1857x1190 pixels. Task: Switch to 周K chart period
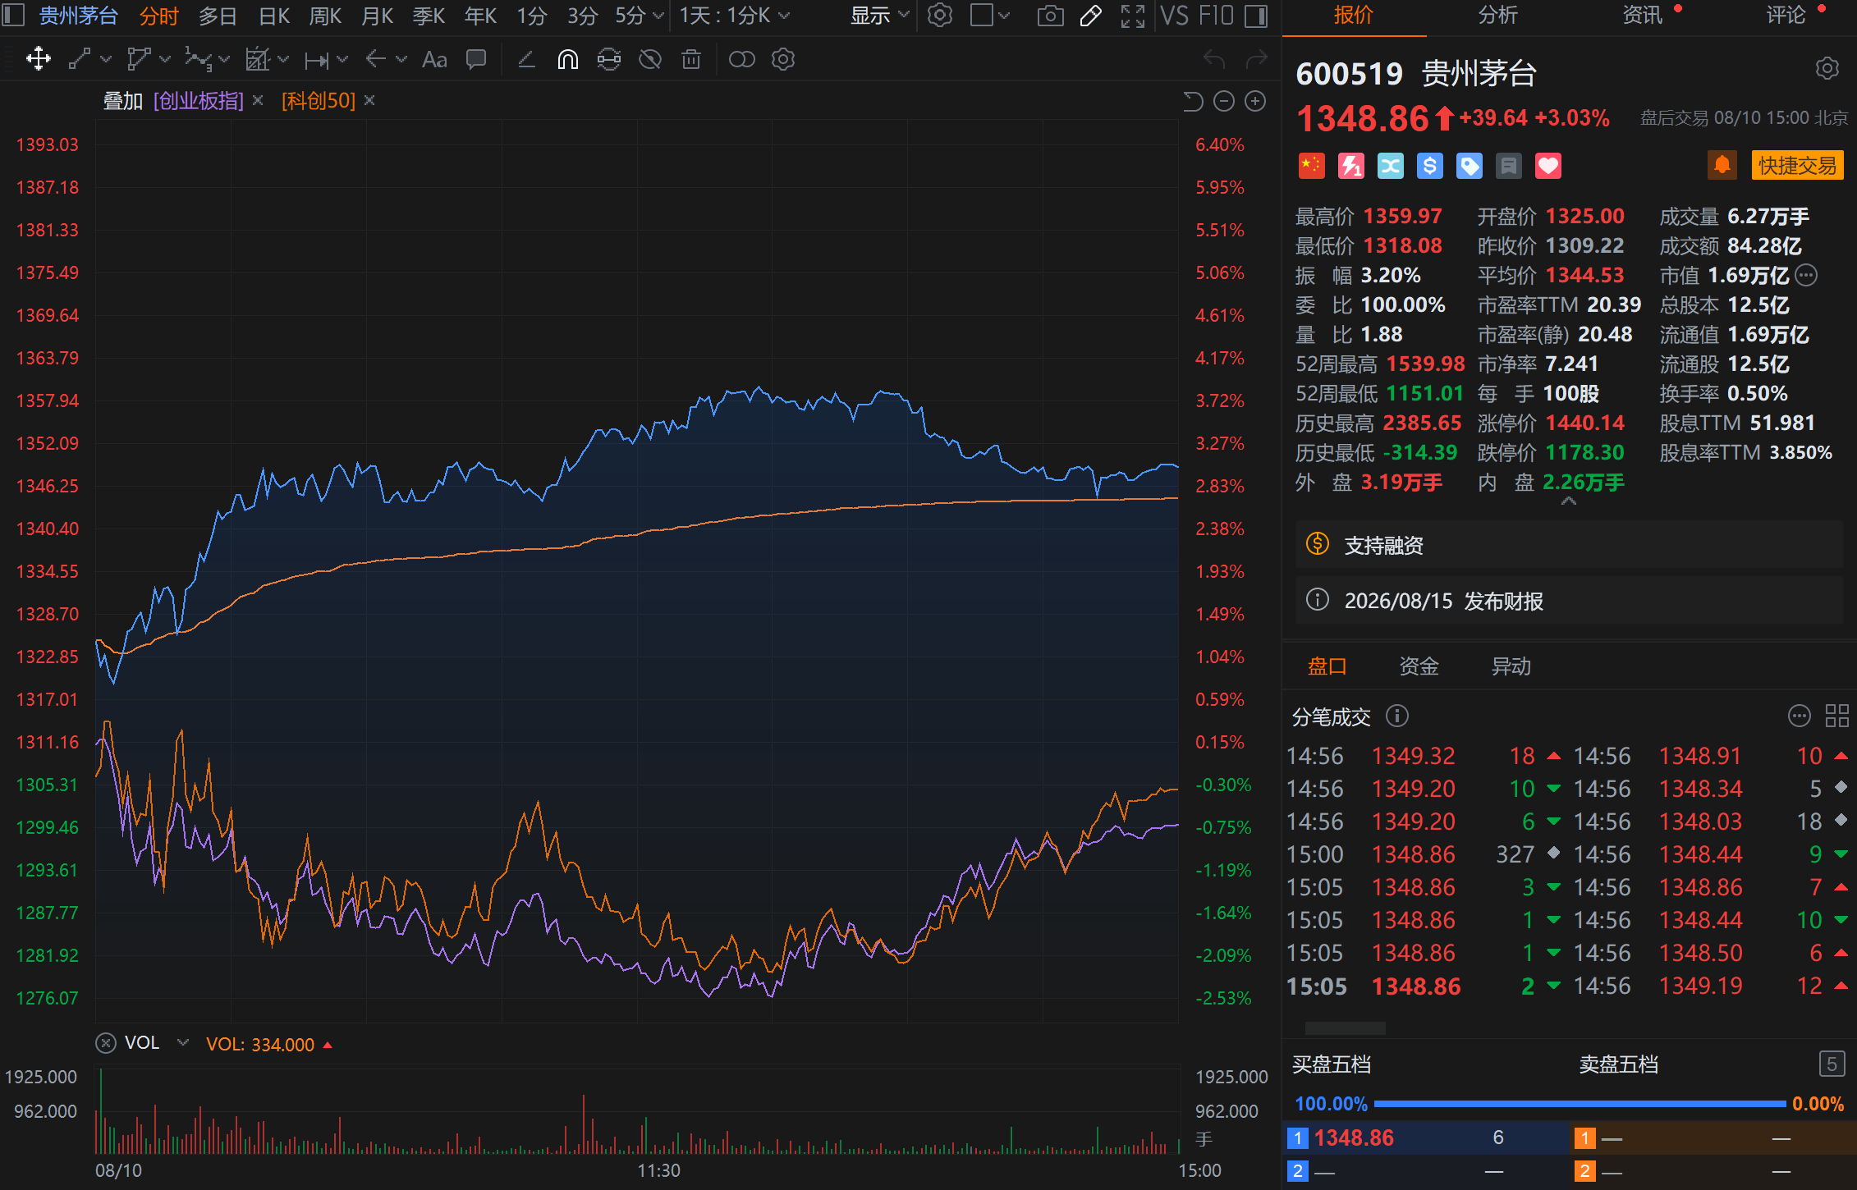[325, 16]
